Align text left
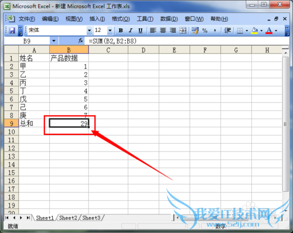293x233 pixels. point(153,31)
